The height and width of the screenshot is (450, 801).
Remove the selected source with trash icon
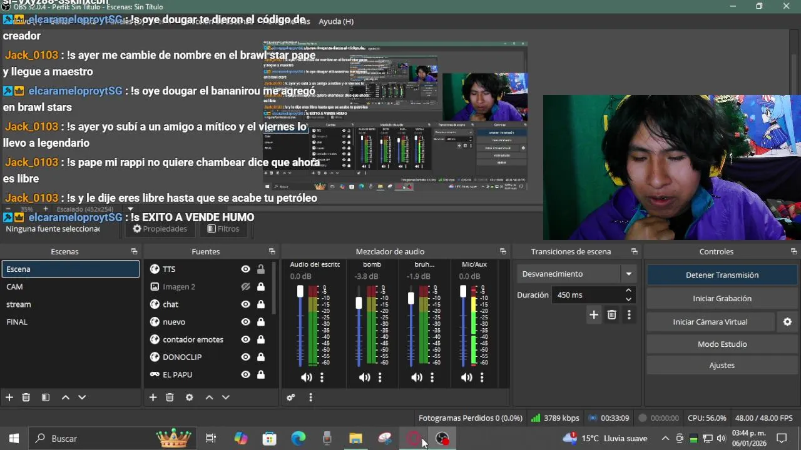click(x=170, y=397)
